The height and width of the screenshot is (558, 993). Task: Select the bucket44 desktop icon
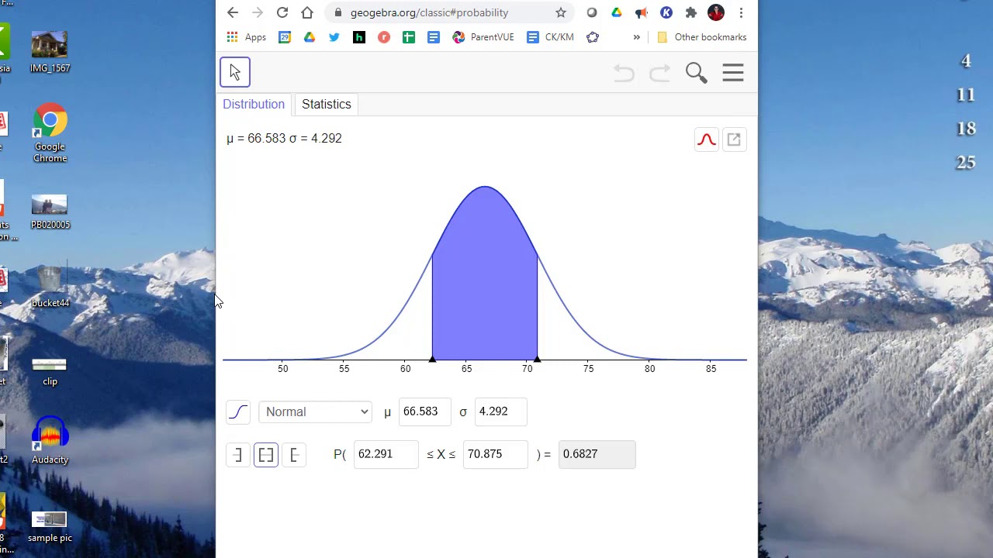[50, 288]
